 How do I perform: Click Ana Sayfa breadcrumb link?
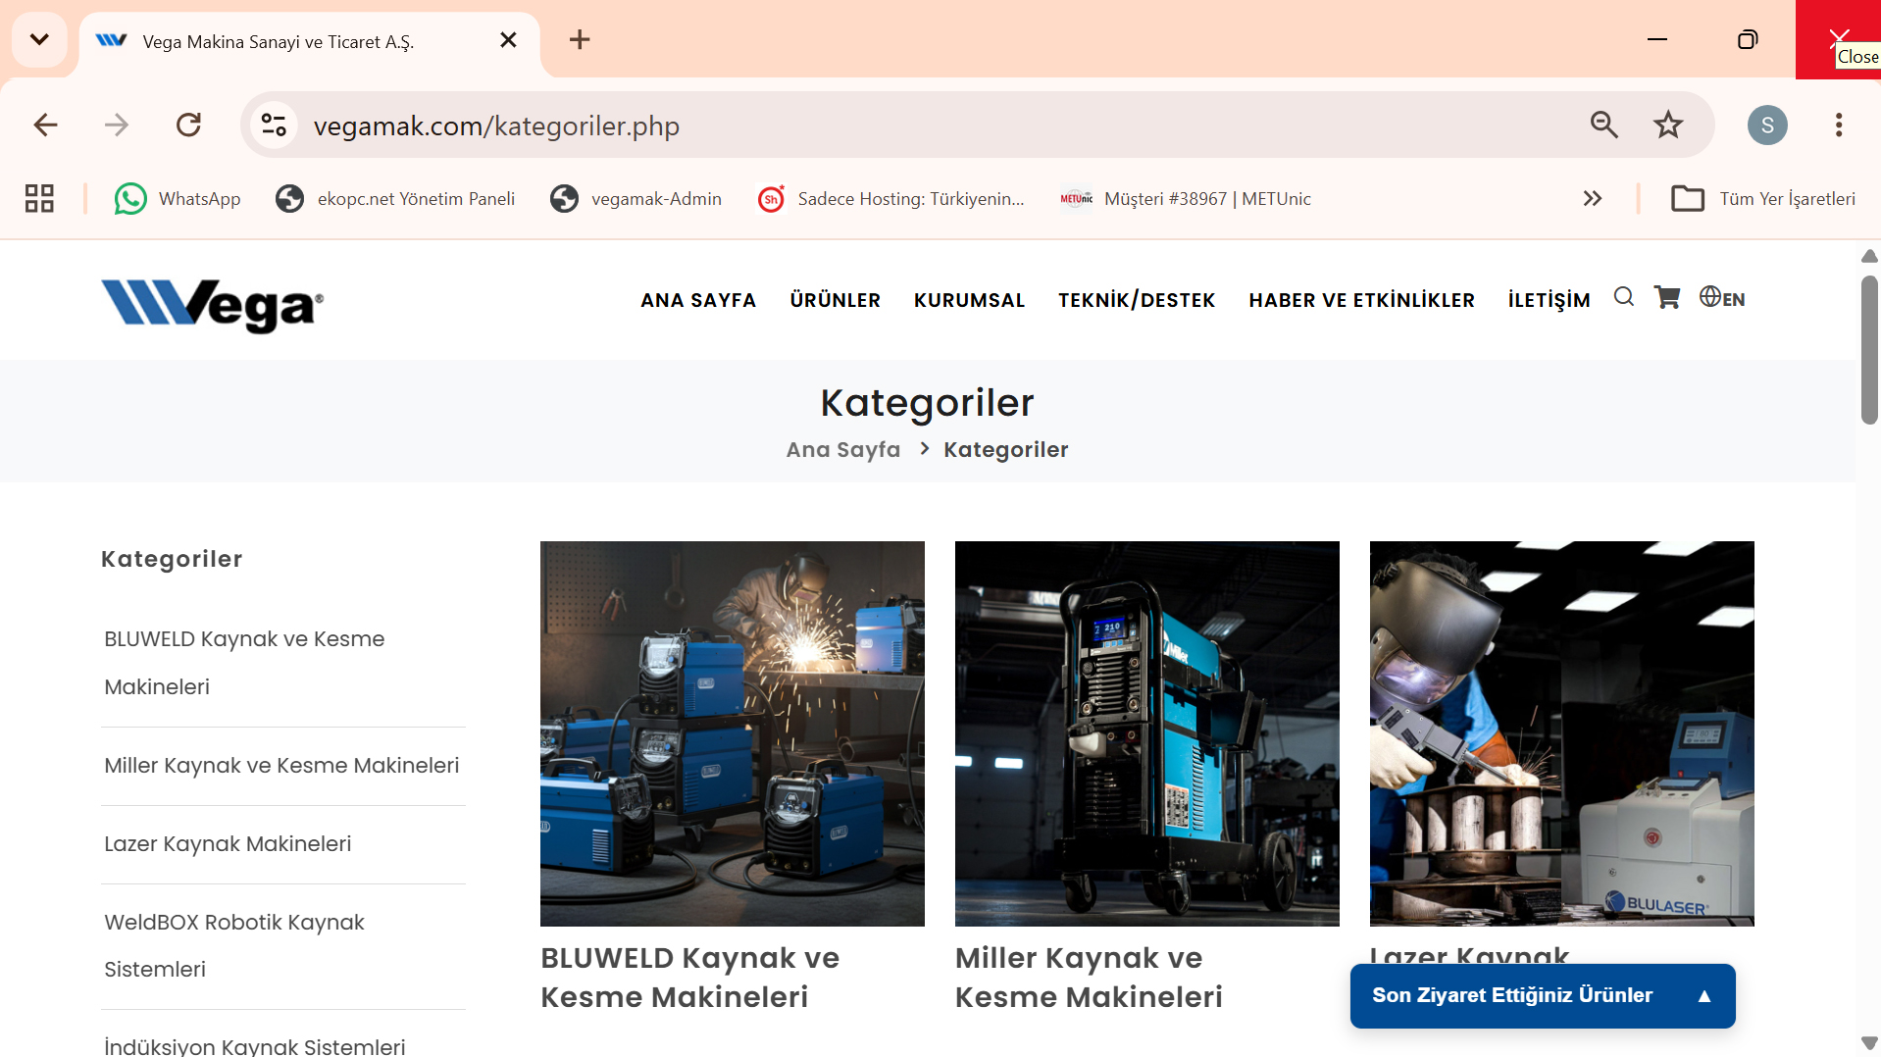click(x=843, y=450)
